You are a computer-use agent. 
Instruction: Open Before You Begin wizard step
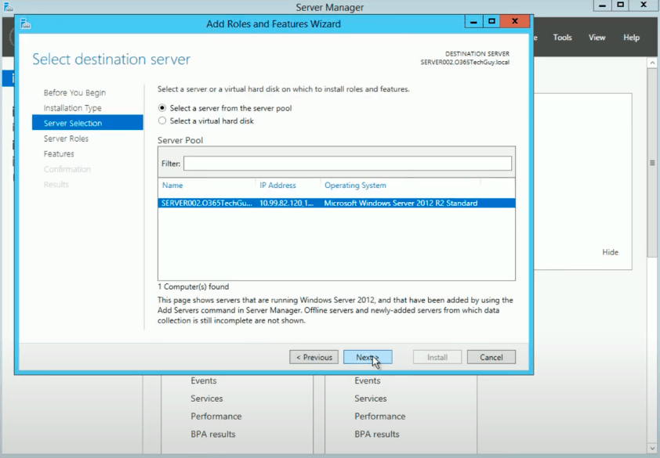[74, 92]
